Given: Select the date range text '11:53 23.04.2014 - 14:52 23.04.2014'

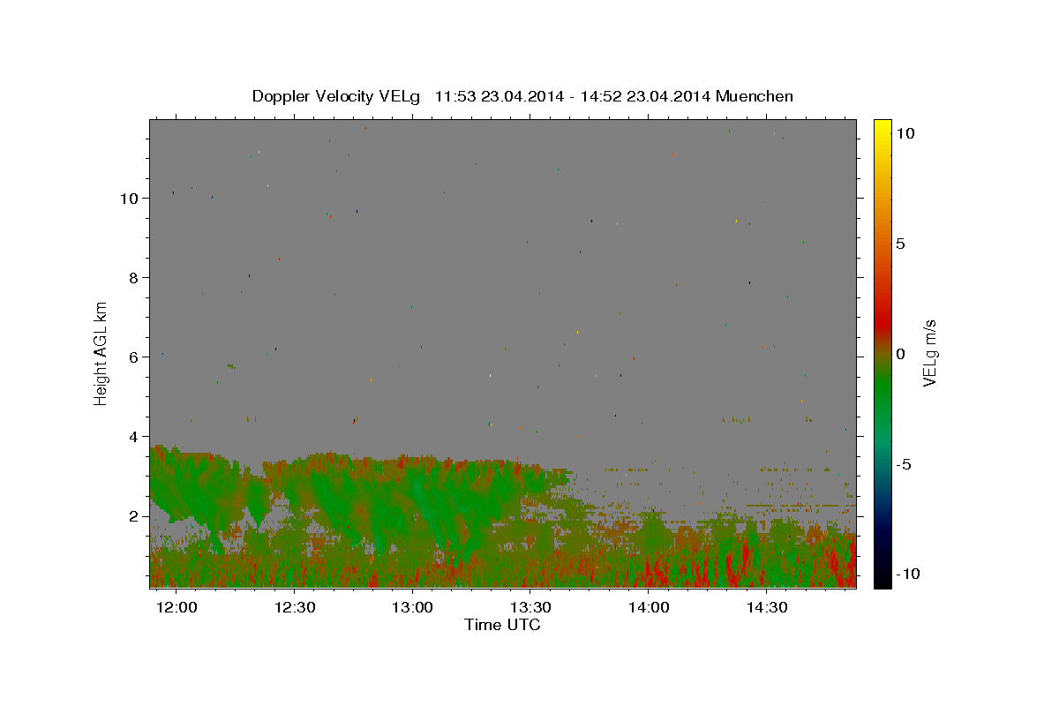Looking at the screenshot, I should pyautogui.click(x=574, y=96).
